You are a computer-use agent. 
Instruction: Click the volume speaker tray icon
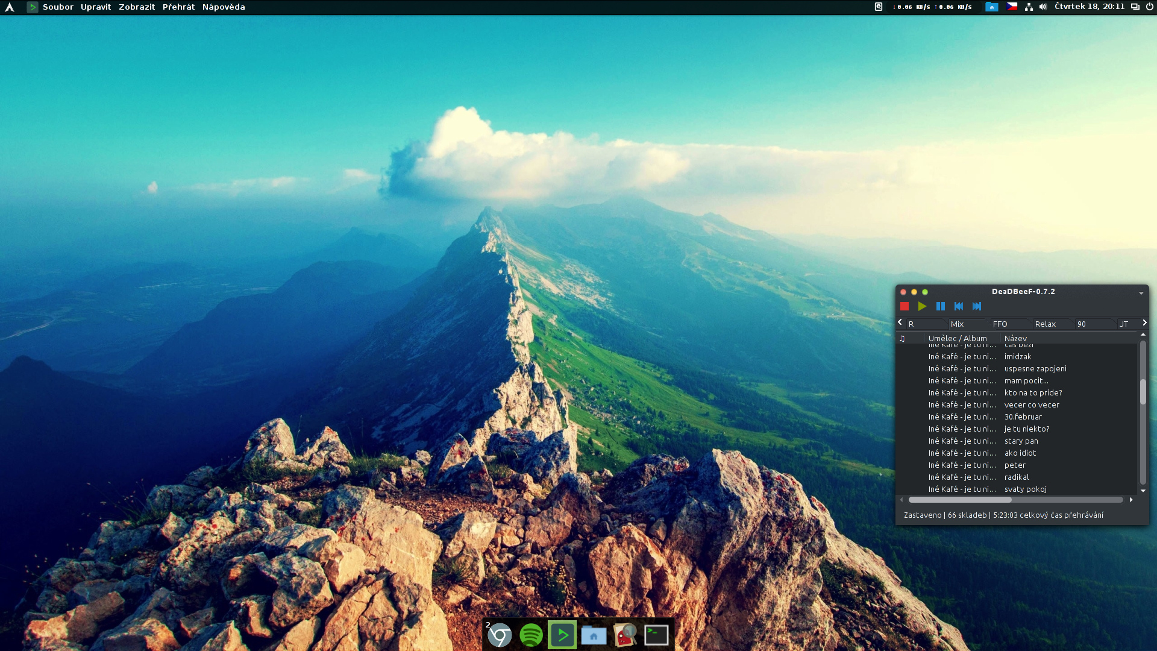point(1043,7)
